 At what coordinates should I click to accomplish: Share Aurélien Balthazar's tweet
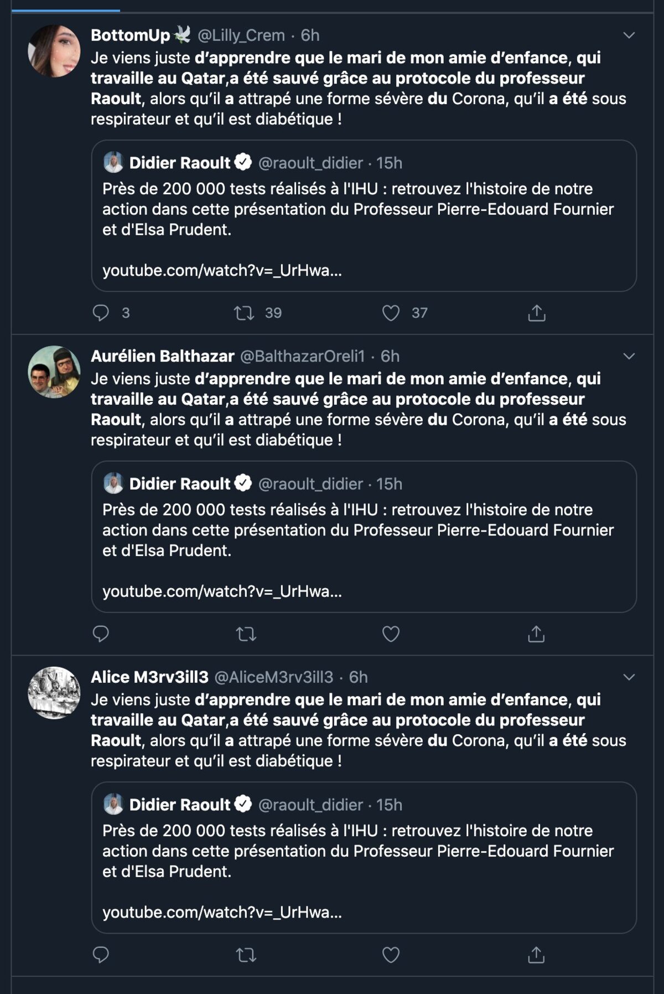(x=536, y=634)
